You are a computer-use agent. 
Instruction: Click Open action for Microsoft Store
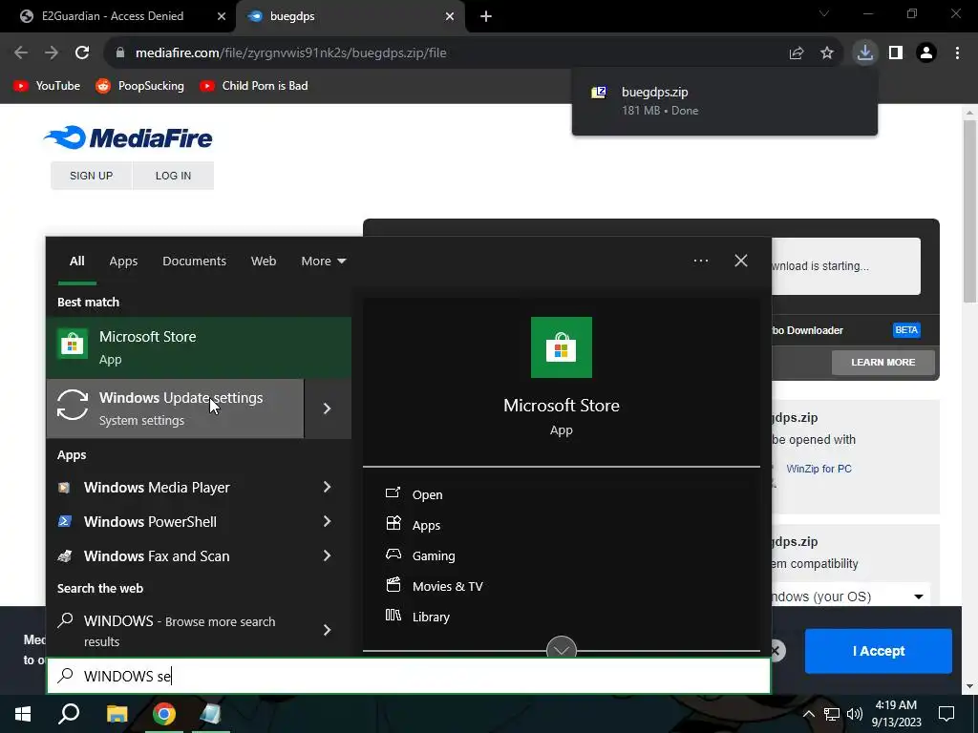[x=427, y=494]
